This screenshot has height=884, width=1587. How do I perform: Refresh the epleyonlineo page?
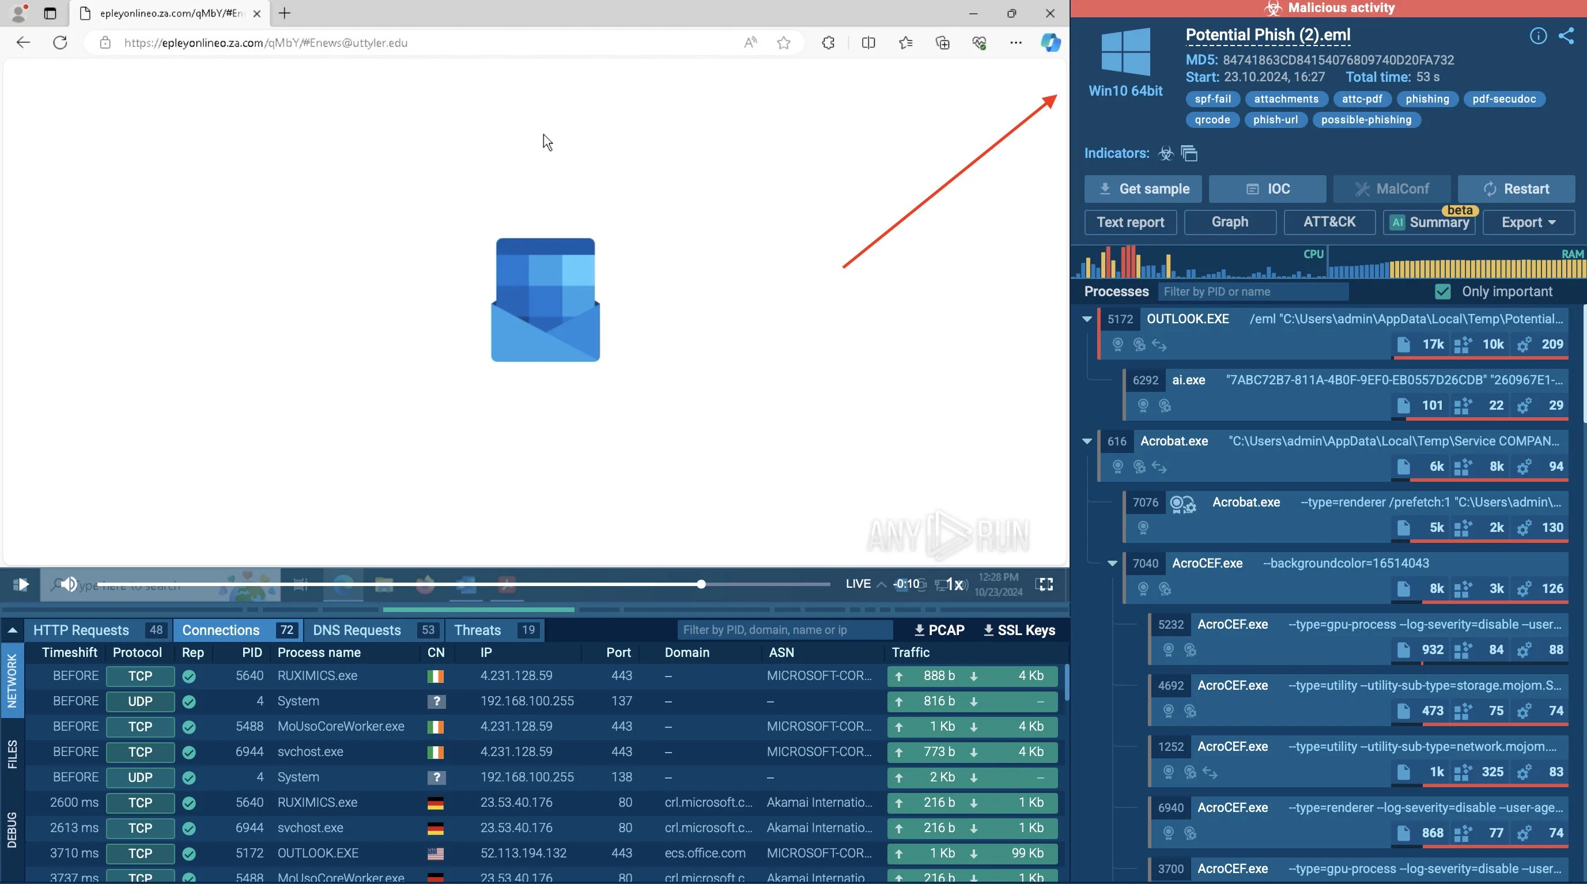click(x=60, y=43)
